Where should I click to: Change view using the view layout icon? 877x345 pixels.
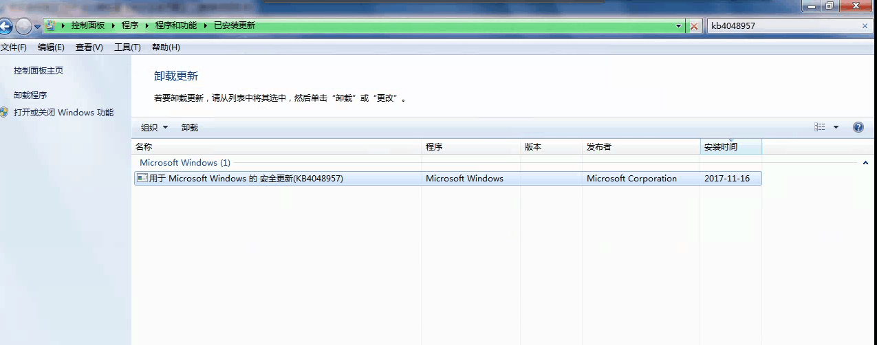tap(819, 127)
